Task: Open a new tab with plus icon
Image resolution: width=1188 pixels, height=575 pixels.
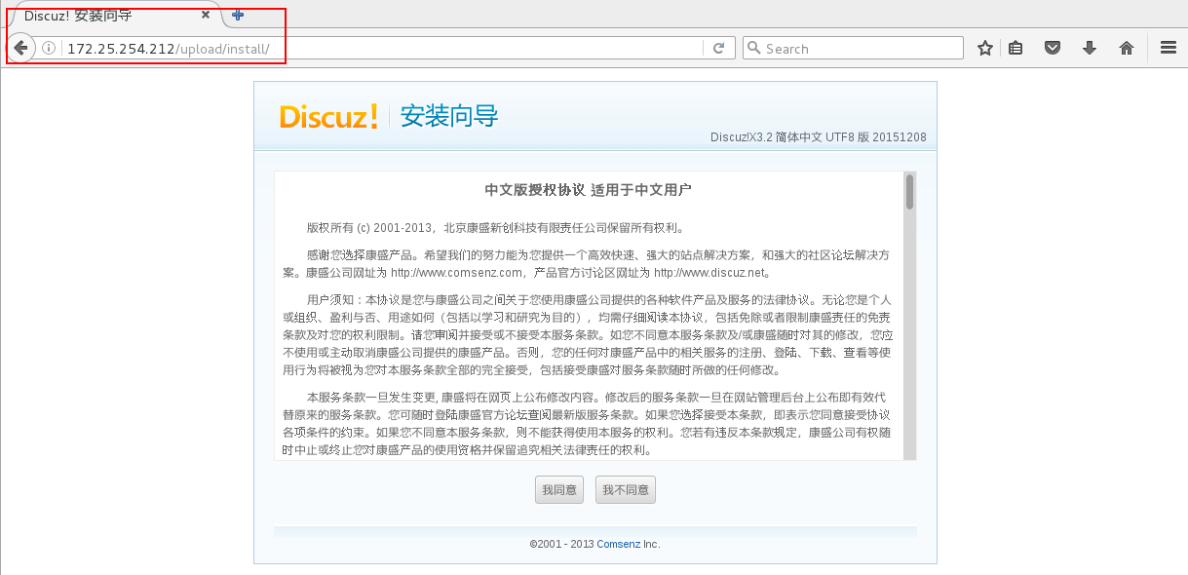Action: point(238,16)
